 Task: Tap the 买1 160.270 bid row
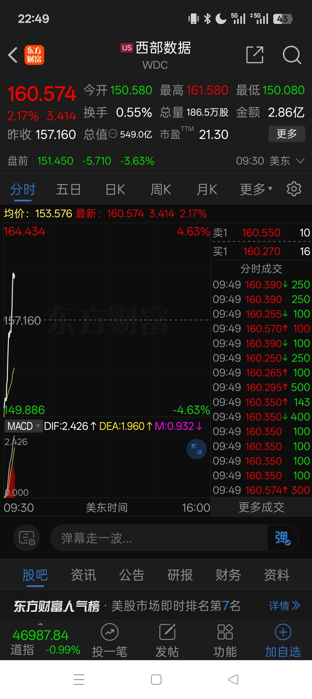coord(261,251)
